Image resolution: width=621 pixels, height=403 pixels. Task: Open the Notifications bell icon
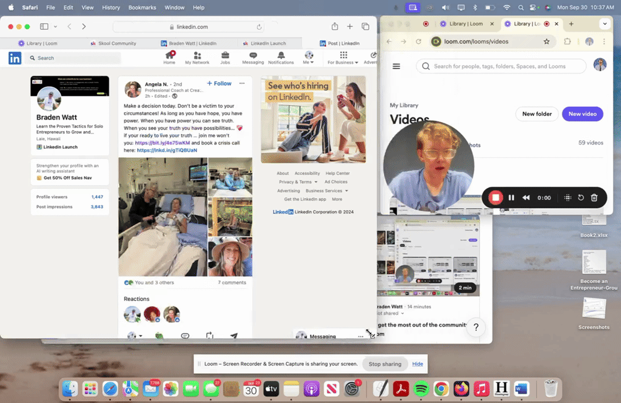pyautogui.click(x=281, y=58)
